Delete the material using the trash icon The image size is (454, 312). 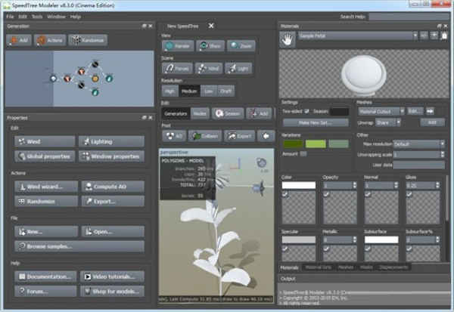click(x=445, y=36)
